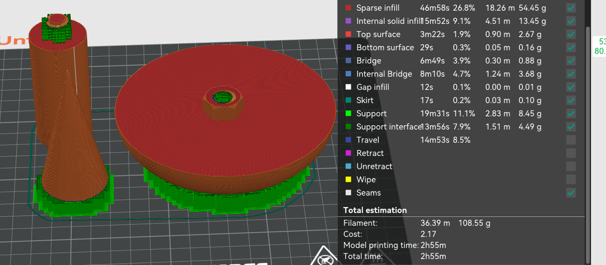Click Support length value 2.83 m
Screen dimensions: 606x265
pos(498,113)
